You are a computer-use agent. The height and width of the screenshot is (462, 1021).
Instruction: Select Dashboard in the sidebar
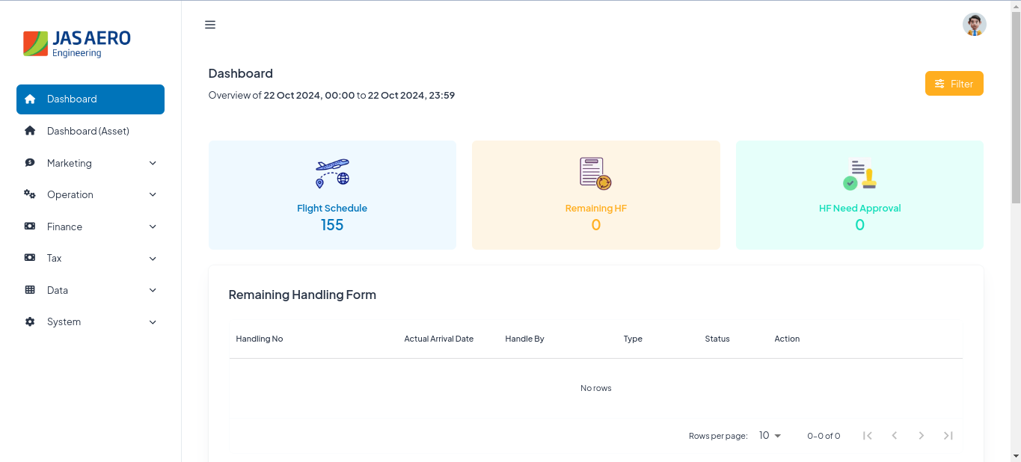(x=91, y=99)
